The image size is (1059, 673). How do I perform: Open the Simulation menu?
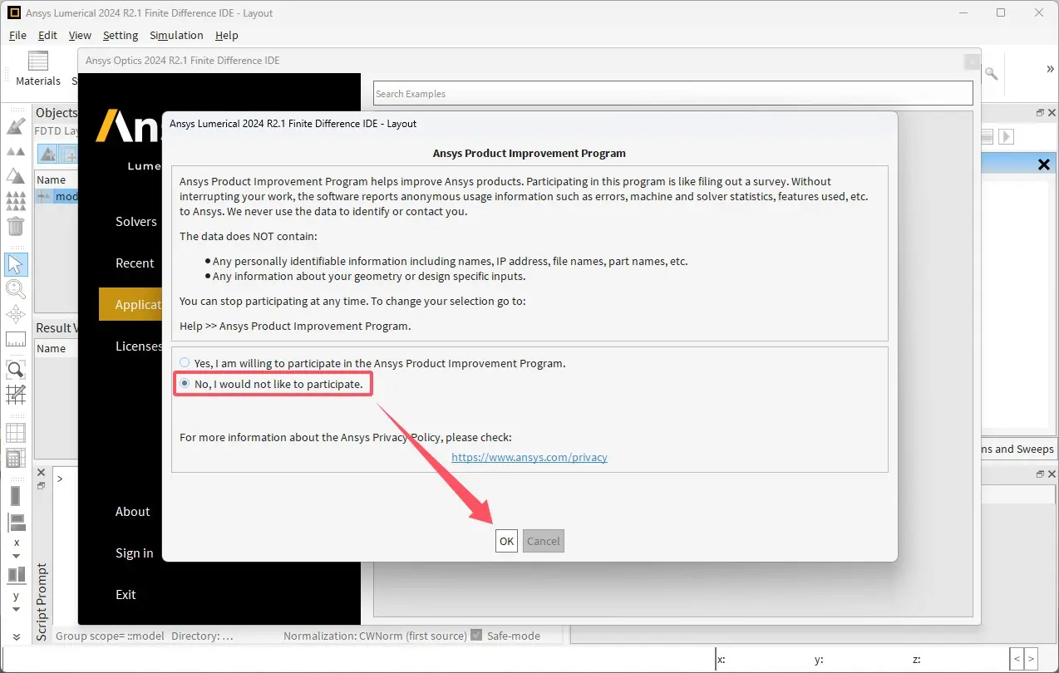coord(176,35)
